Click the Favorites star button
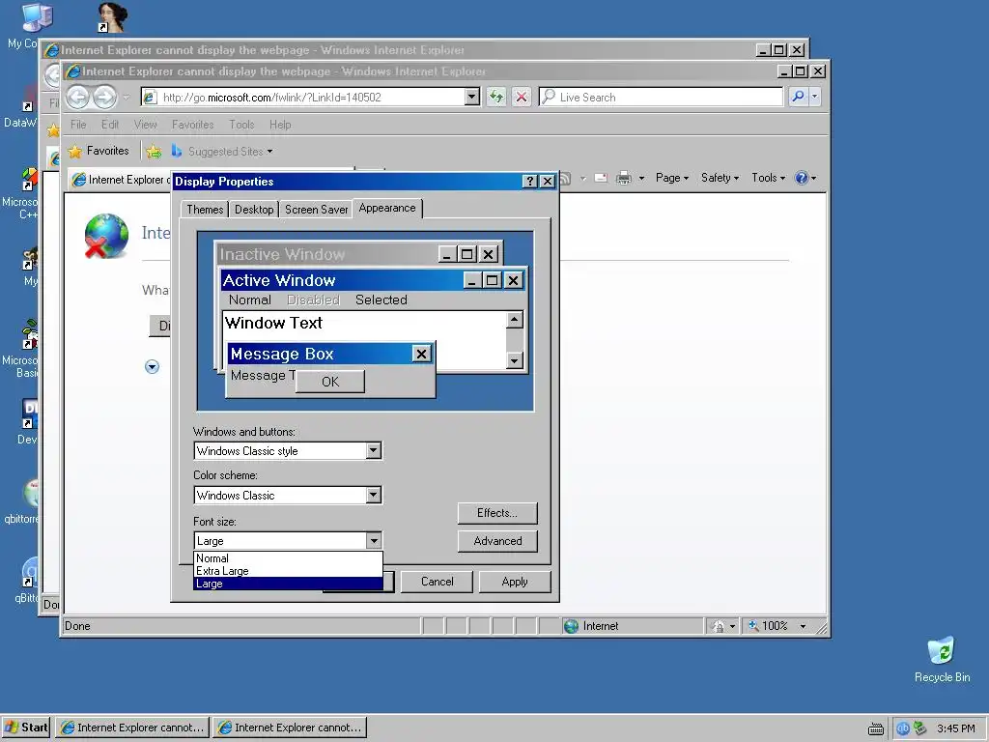 coord(99,151)
